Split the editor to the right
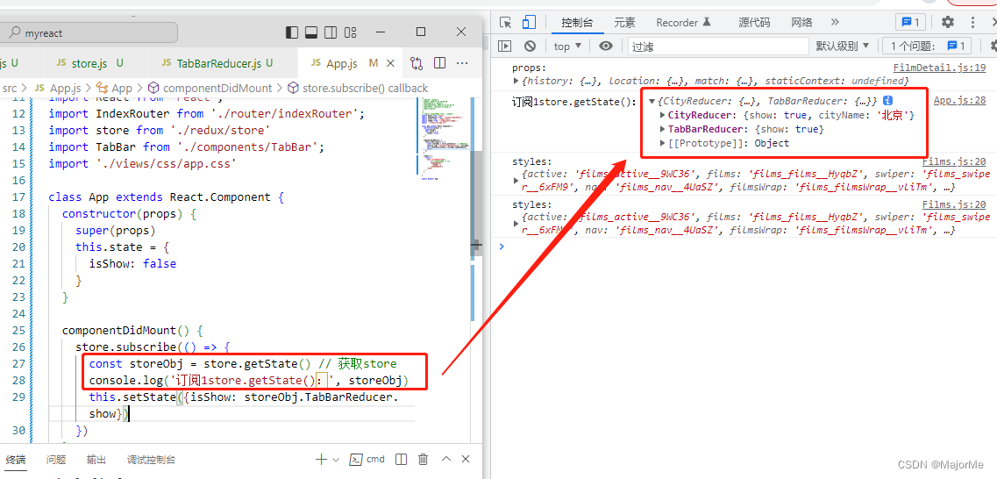Viewport: 997px width, 479px height. pyautogui.click(x=439, y=63)
